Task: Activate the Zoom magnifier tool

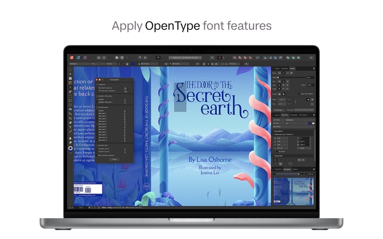Action: click(70, 143)
